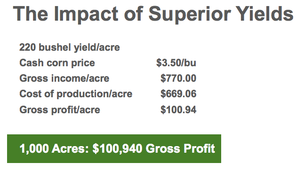304x171 pixels.
Task: Select the $3.50/bu price value
Action: click(x=176, y=63)
